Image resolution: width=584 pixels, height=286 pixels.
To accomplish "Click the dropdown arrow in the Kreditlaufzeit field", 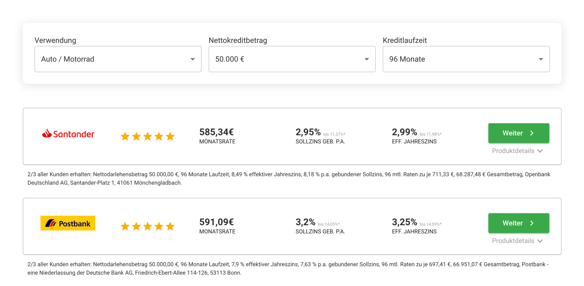I will click(541, 59).
